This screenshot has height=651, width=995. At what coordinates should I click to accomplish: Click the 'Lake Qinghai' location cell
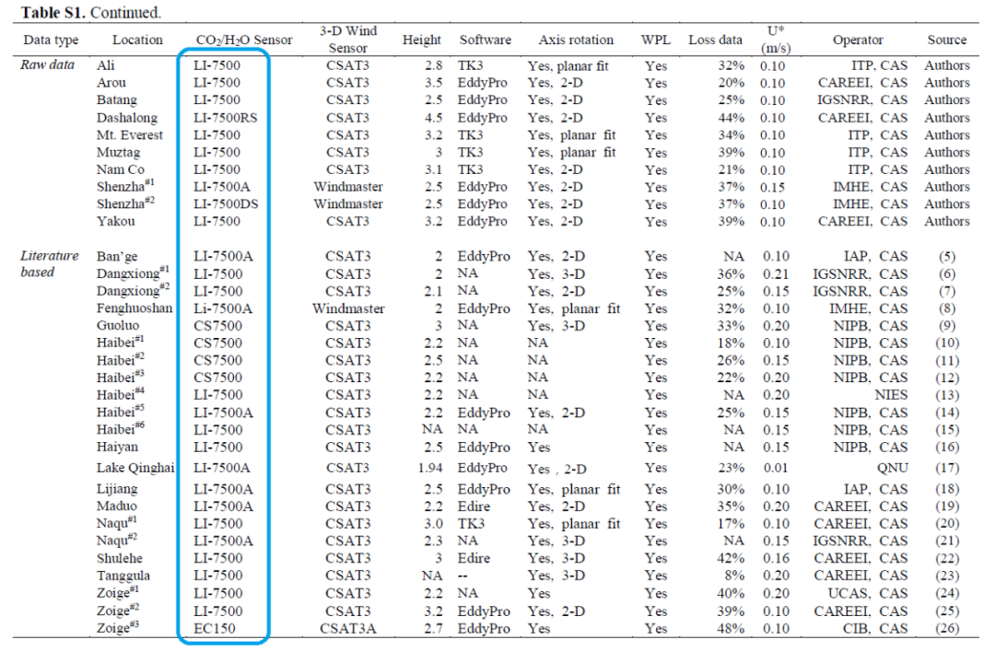(x=135, y=468)
